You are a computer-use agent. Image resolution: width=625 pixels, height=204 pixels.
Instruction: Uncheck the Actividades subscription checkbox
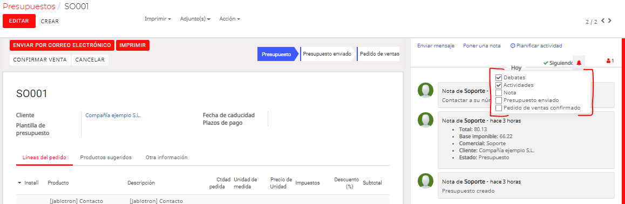pos(498,85)
